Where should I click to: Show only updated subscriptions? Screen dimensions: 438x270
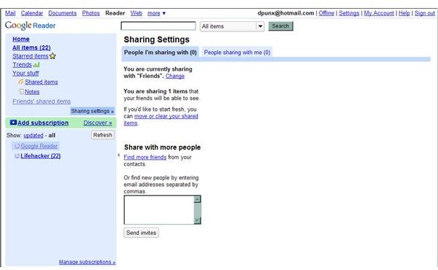[34, 135]
